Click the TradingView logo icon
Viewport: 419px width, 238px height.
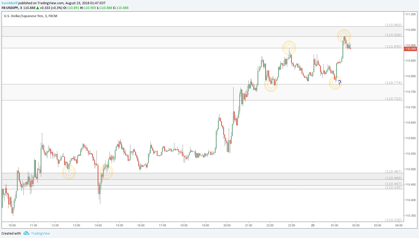(26, 233)
